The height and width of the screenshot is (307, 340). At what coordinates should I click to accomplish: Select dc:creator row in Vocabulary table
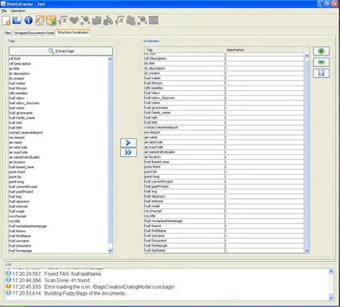tap(224, 74)
